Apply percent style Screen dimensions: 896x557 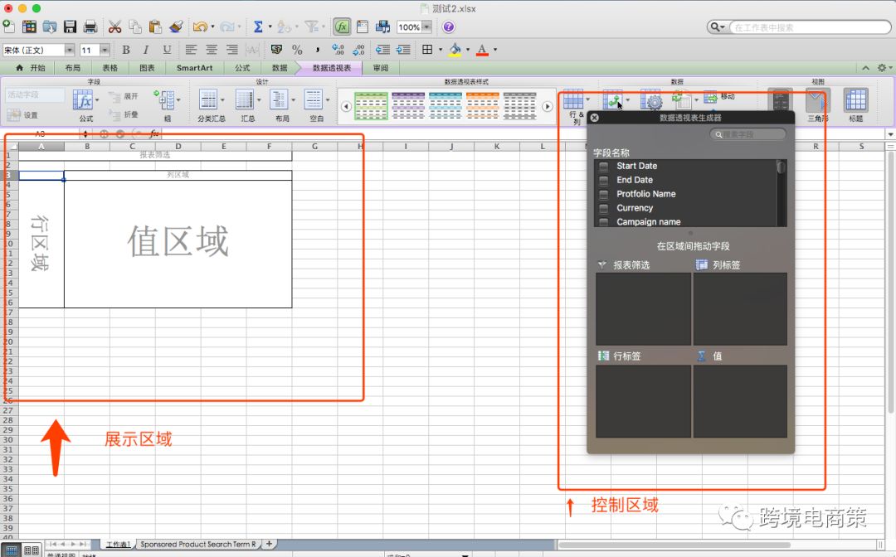[x=297, y=50]
